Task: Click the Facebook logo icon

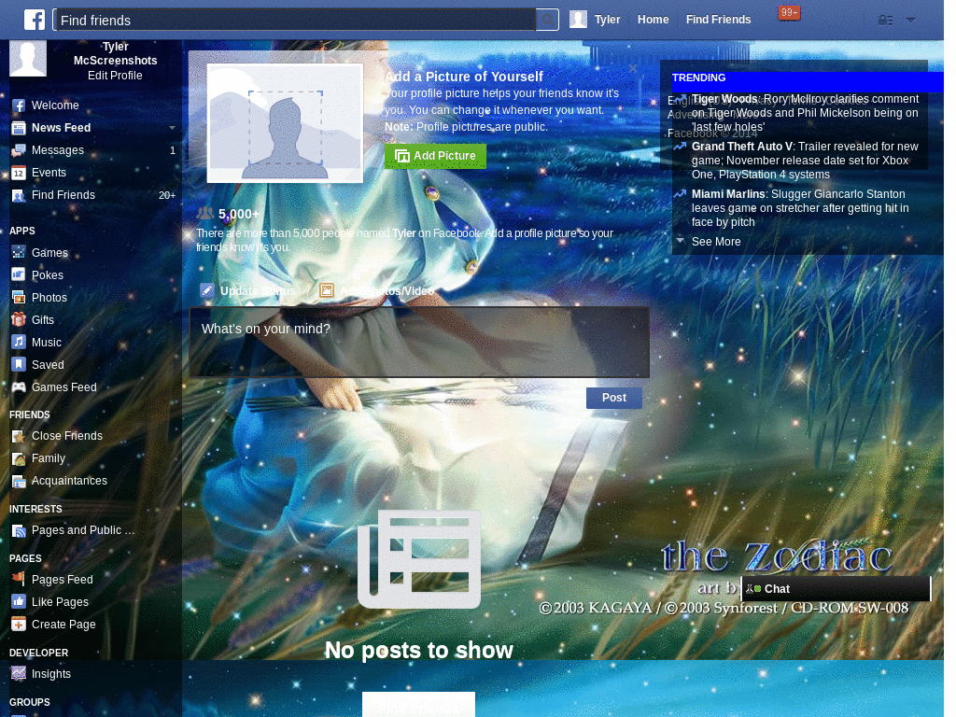Action: pos(35,20)
